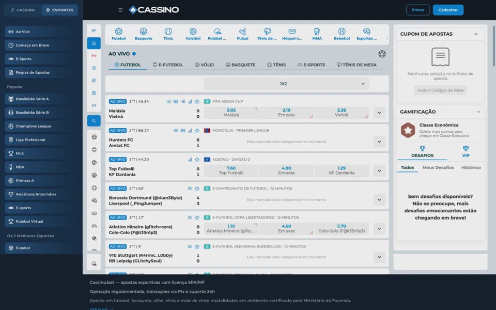
Task: Choose the Tênis icon in sports carousel
Action: click(168, 32)
